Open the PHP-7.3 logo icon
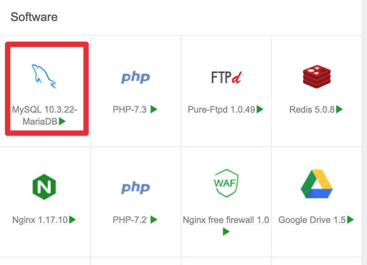The width and height of the screenshot is (367, 265). [x=135, y=77]
